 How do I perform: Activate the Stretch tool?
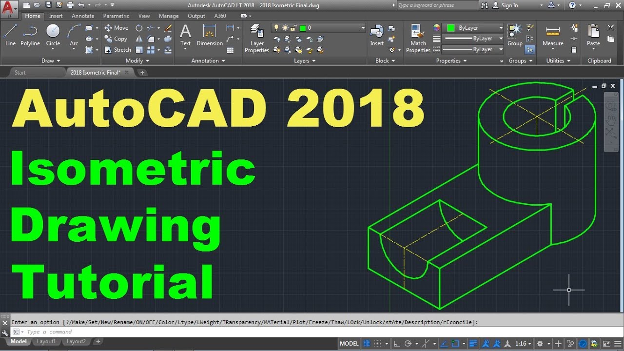point(117,50)
